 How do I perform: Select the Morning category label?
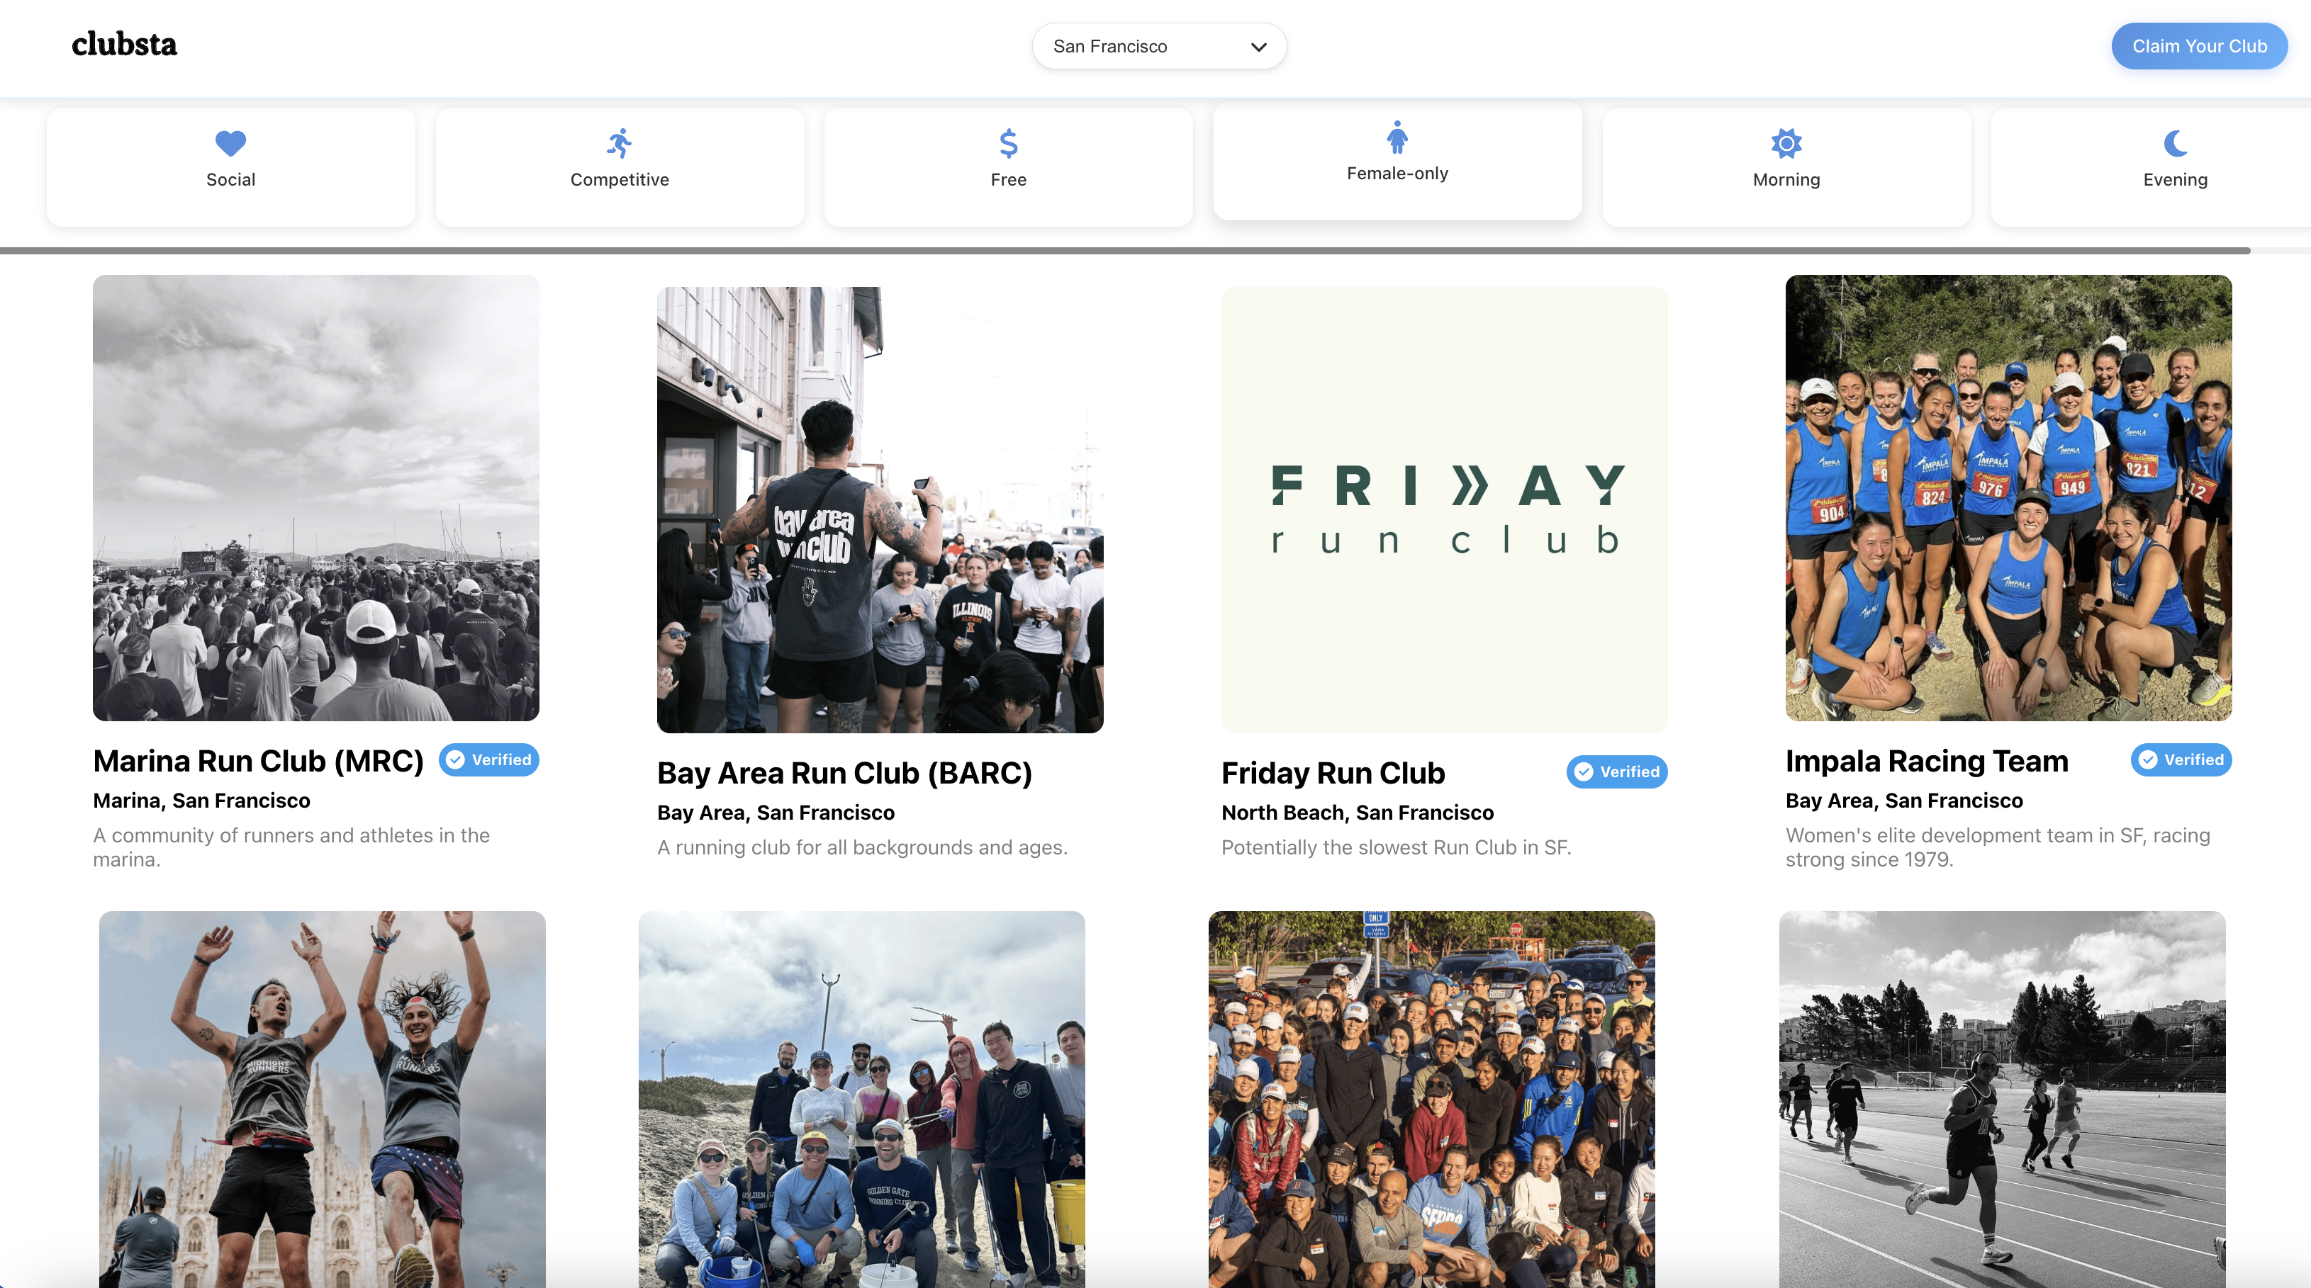[x=1786, y=179]
